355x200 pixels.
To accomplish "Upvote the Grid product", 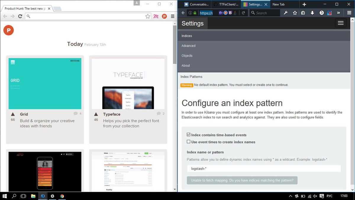I will pos(13,114).
